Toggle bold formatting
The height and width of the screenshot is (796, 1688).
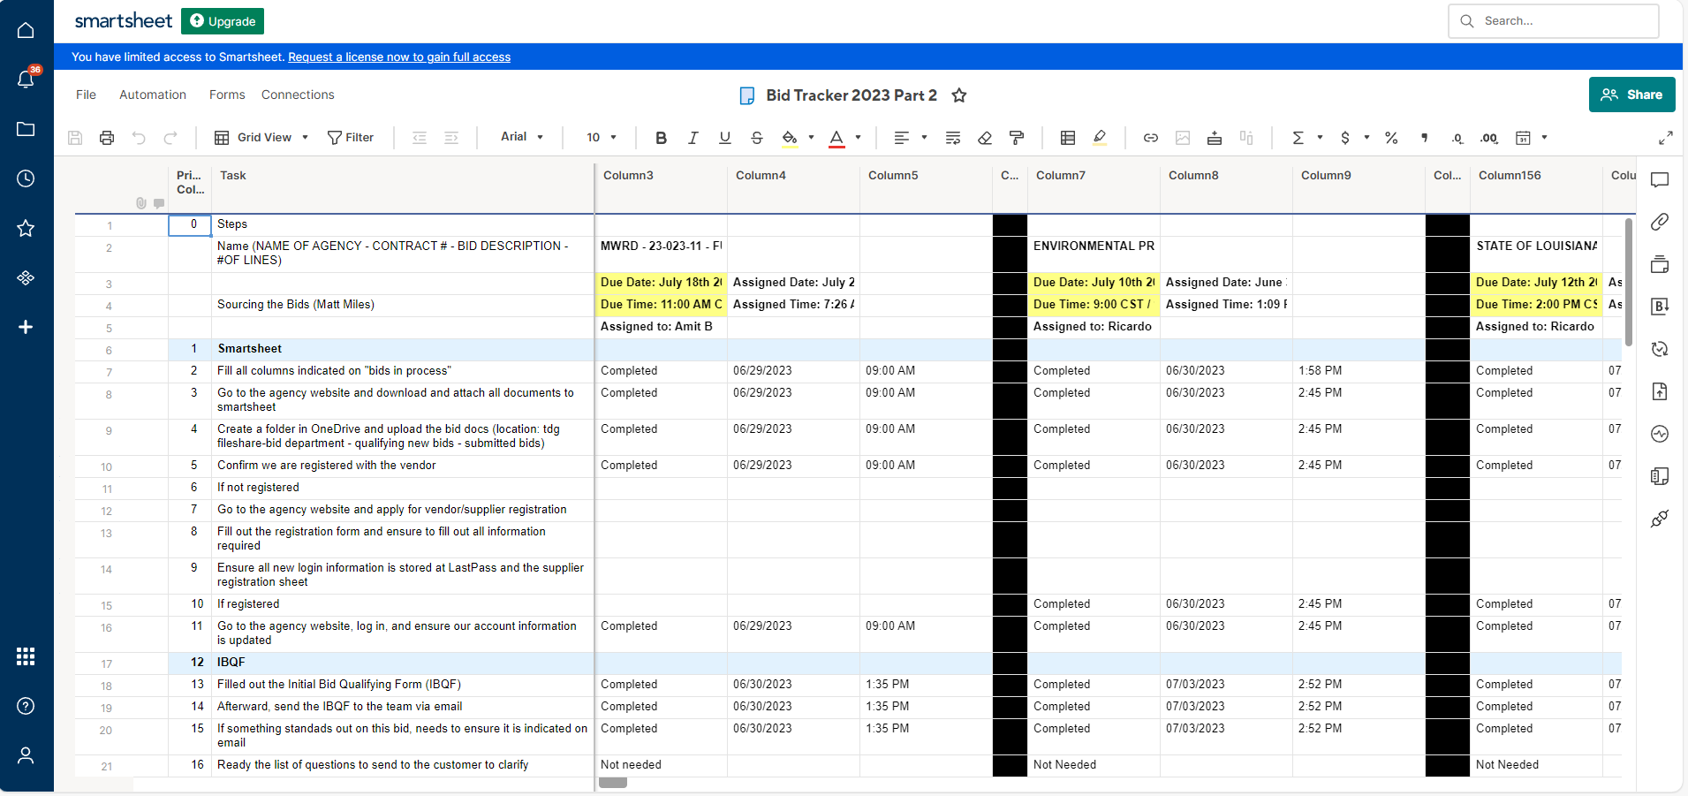pyautogui.click(x=661, y=138)
